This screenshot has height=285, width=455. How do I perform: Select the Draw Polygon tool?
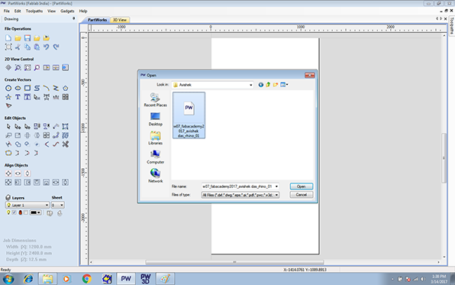pyautogui.click(x=66, y=88)
